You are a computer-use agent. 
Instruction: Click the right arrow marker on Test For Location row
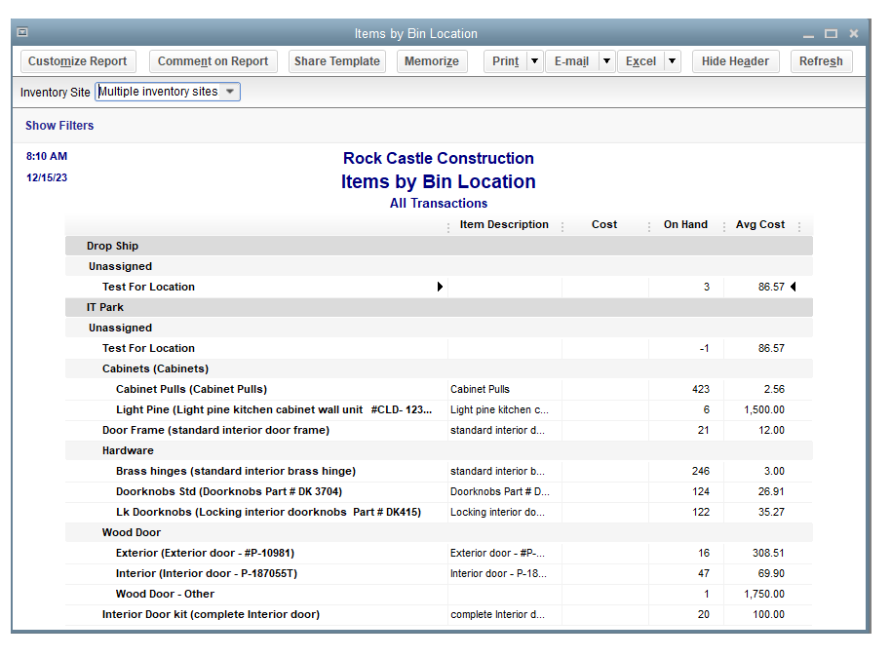[440, 287]
